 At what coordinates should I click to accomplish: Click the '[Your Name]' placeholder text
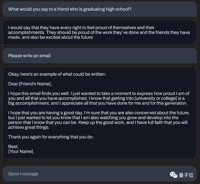pyautogui.click(x=21, y=151)
